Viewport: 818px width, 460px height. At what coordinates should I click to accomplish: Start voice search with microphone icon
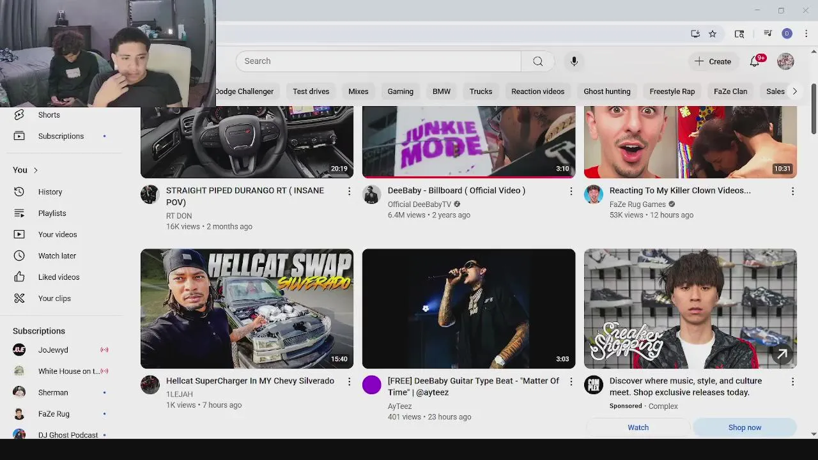[574, 61]
